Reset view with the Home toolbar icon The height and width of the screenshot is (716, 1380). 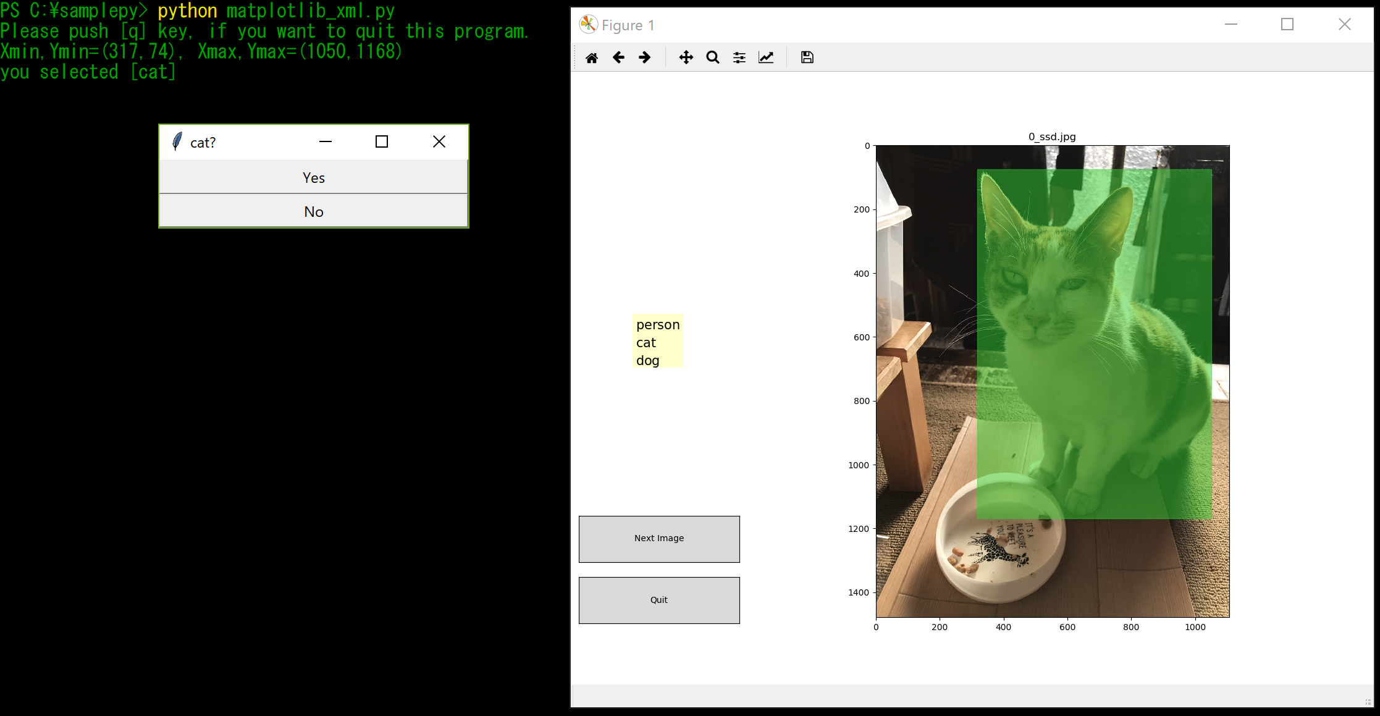point(591,57)
